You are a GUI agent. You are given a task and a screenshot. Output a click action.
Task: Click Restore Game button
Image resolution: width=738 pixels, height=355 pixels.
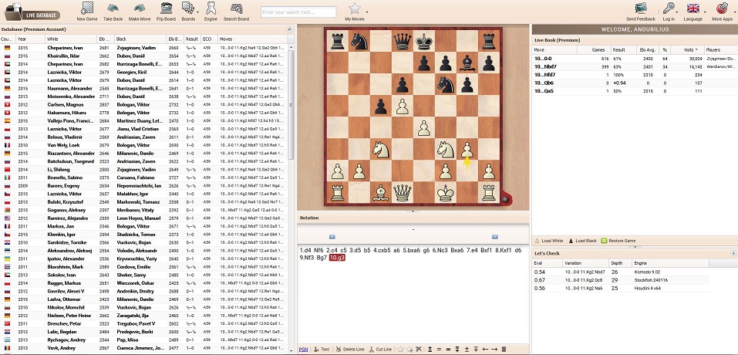tap(618, 241)
